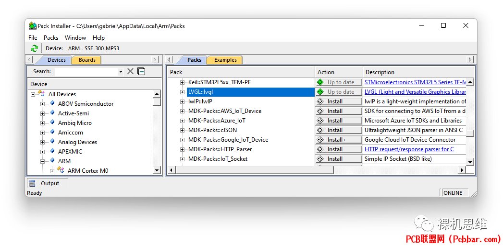Click the ABOV Semiconductor vendor icon
The height and width of the screenshot is (246, 503).
53,103
